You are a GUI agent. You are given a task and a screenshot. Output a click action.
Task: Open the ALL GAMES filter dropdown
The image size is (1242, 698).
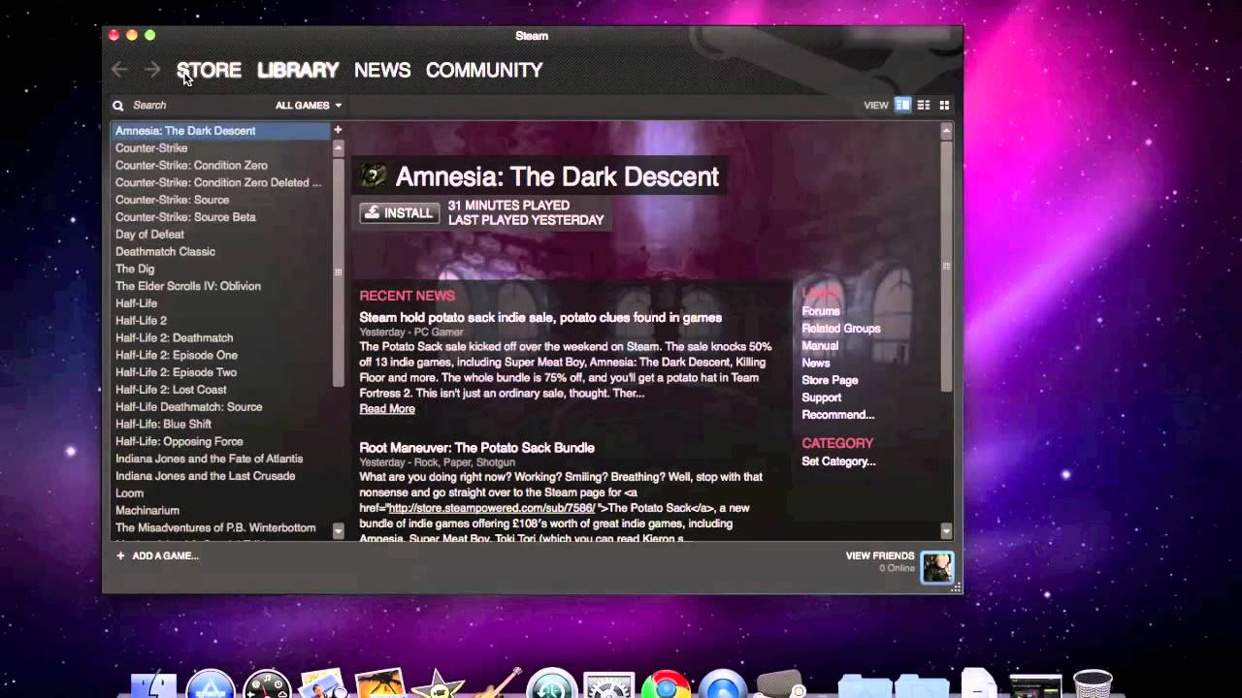[x=309, y=106]
